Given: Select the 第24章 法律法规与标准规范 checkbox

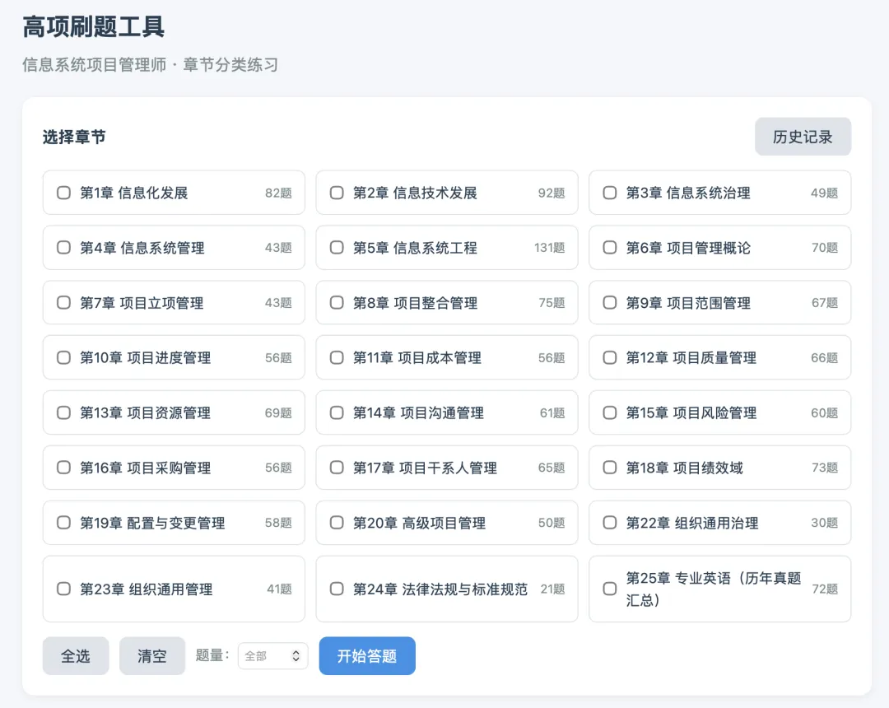Looking at the screenshot, I should (337, 589).
